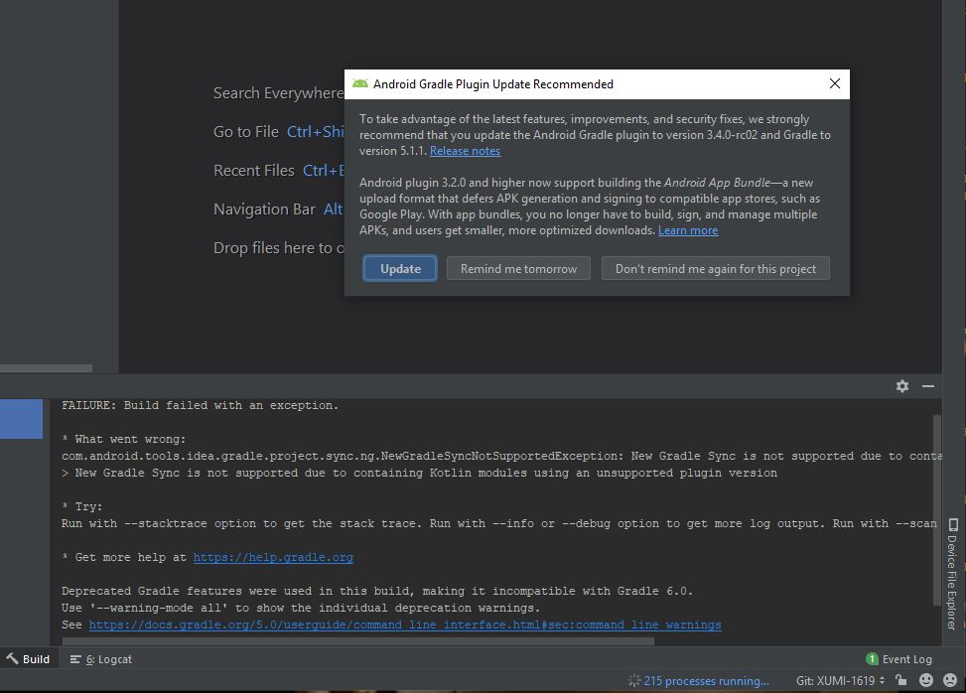The height and width of the screenshot is (693, 966).
Task: Choose Remind me tomorrow
Action: pyautogui.click(x=518, y=269)
